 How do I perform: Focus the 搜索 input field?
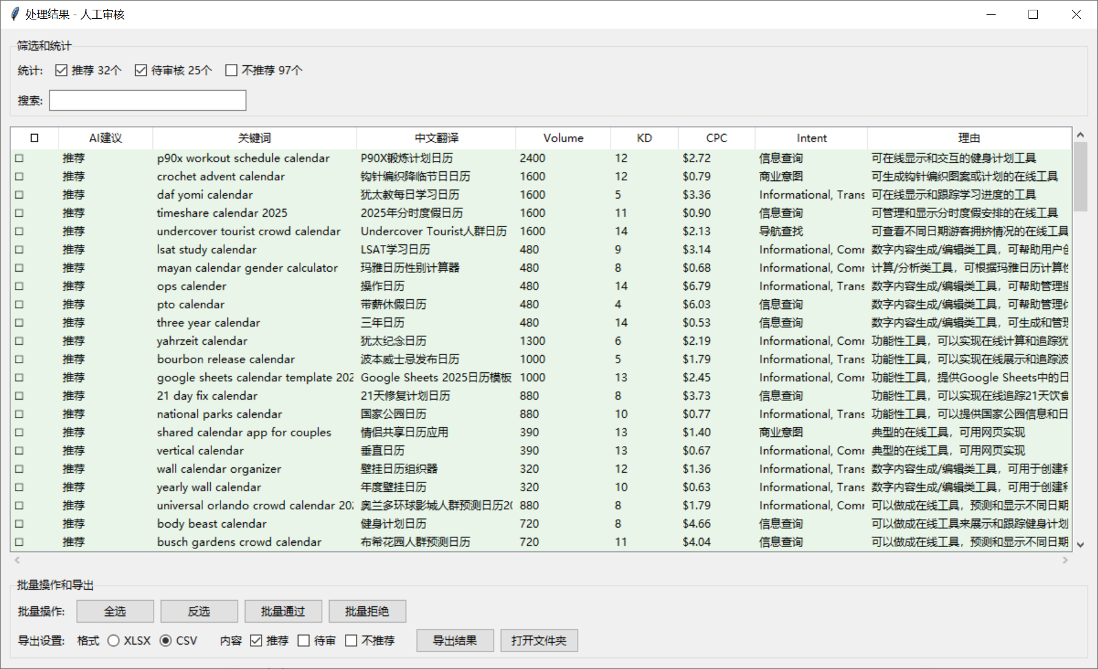pyautogui.click(x=147, y=101)
